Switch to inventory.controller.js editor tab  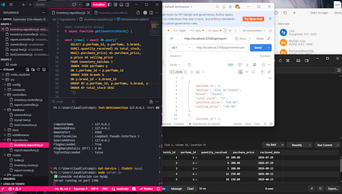[111, 13]
